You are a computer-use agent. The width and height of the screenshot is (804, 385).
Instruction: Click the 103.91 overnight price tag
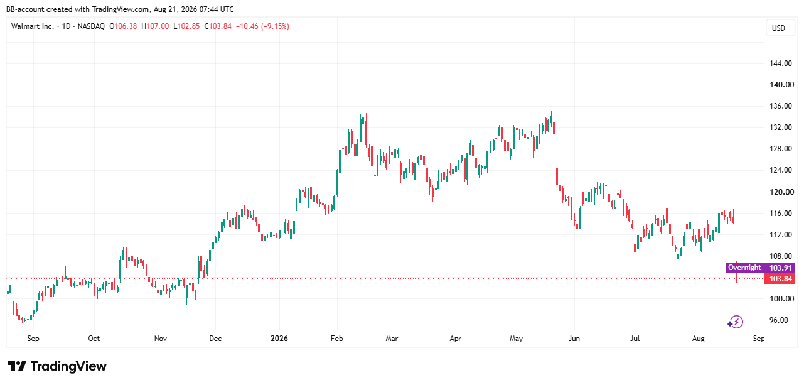point(780,268)
